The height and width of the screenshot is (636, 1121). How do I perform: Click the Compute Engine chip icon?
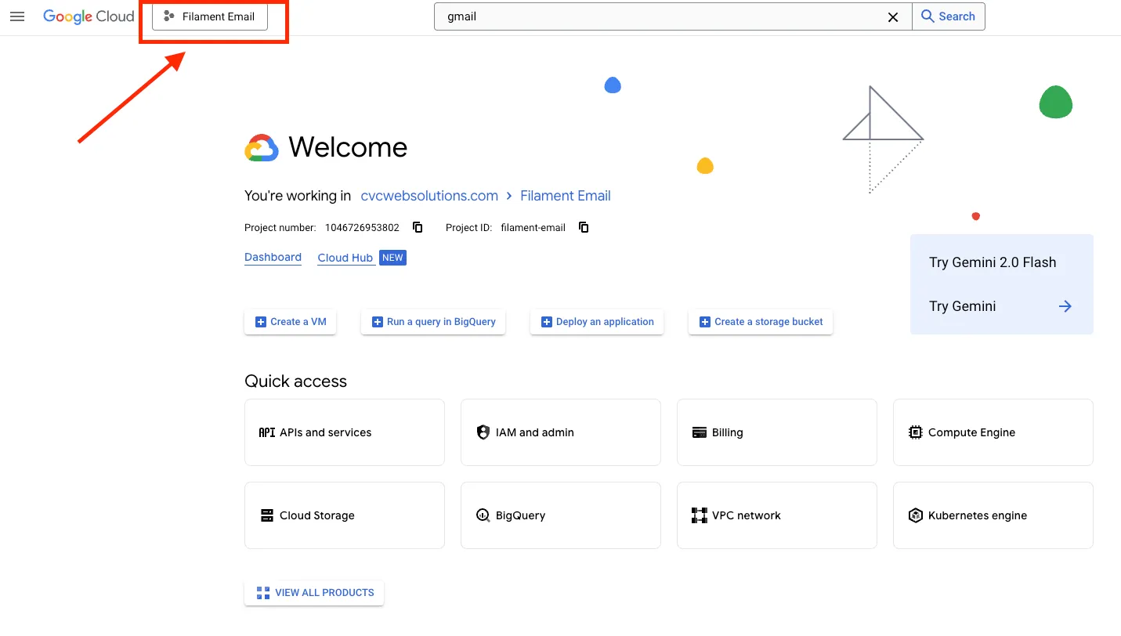[916, 432]
